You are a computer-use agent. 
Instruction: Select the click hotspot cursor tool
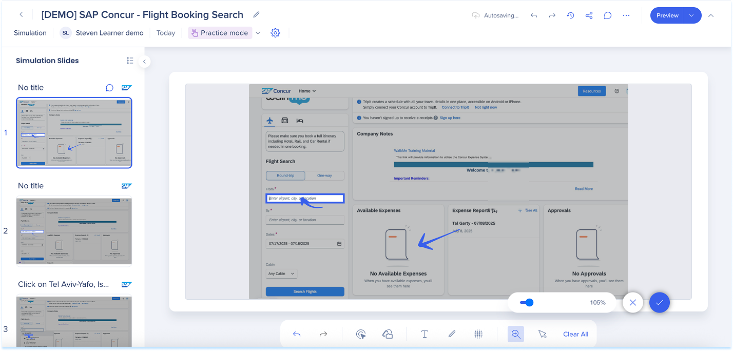click(361, 334)
